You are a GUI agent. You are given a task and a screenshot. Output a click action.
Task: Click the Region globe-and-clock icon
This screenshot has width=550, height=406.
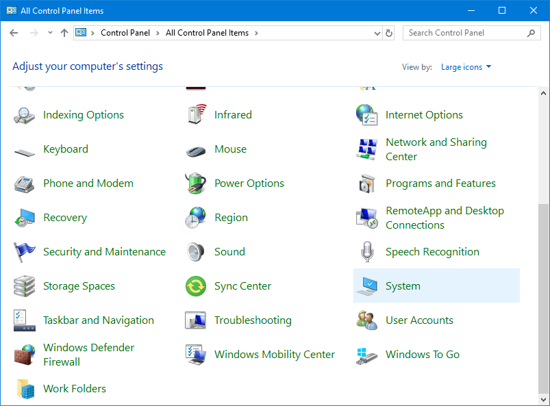[x=195, y=217]
